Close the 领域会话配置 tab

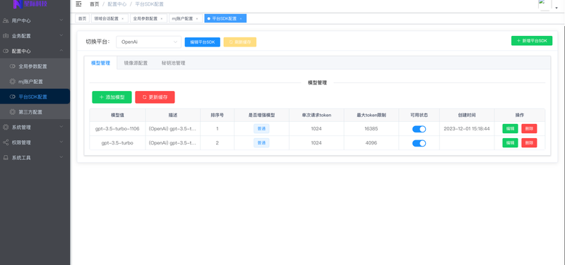(x=122, y=19)
